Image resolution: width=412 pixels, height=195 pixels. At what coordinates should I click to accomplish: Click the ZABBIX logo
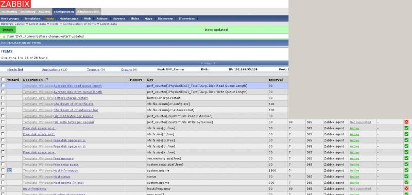tap(15, 4)
